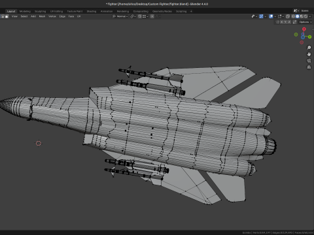Open the Shading workspace tab
This screenshot has height=235, width=314.
[x=92, y=11]
